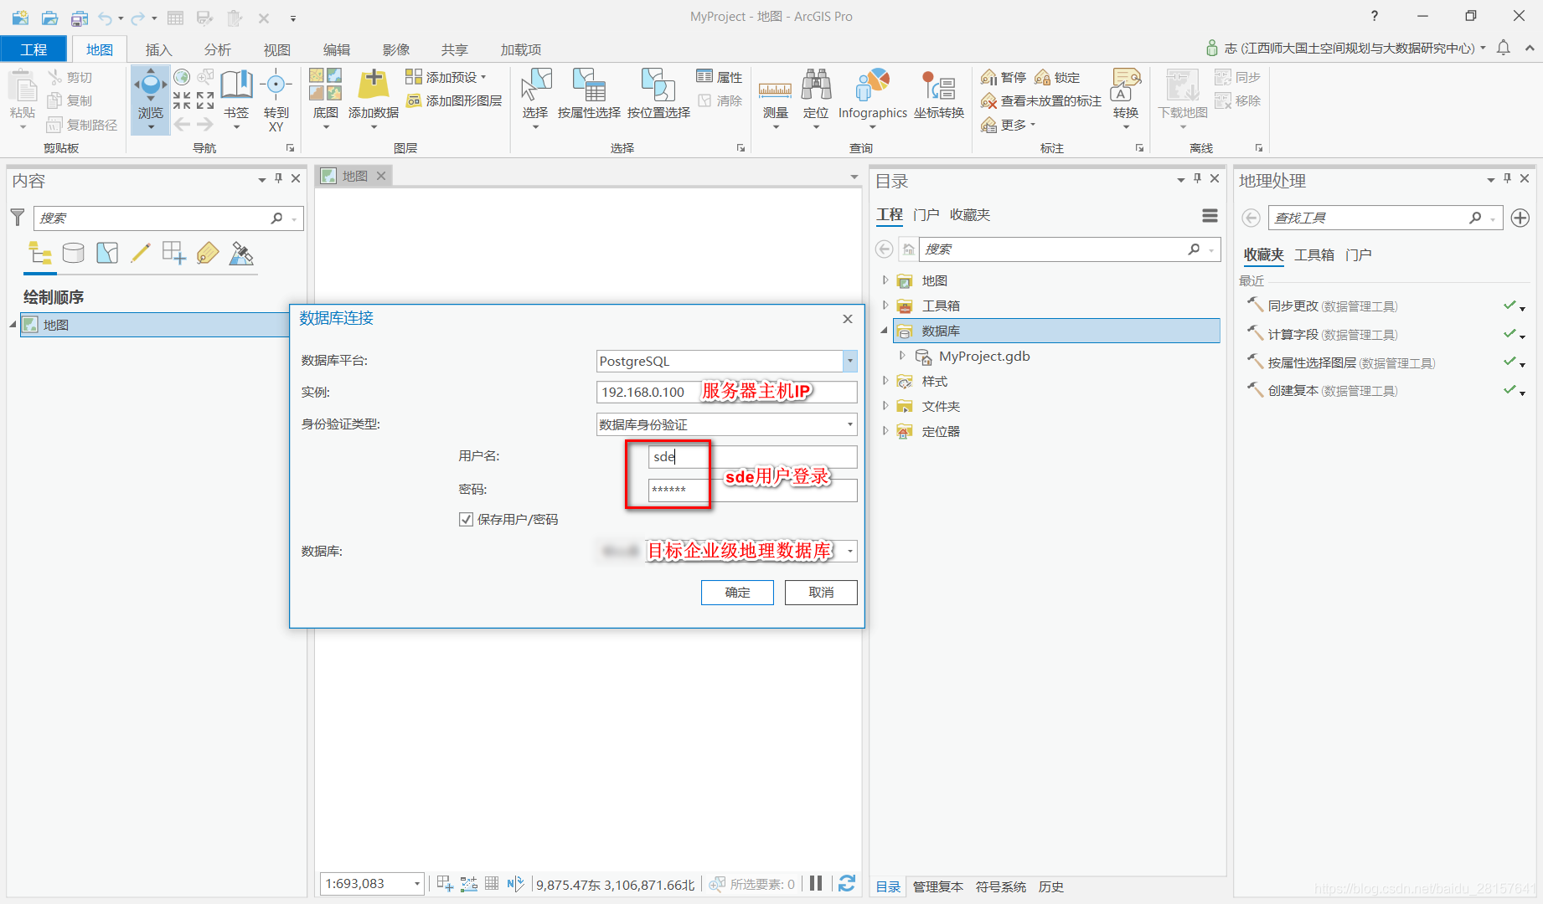This screenshot has height=904, width=1543.
Task: Open the Database Platform (PostgreSQL) dropdown
Action: [x=849, y=361]
